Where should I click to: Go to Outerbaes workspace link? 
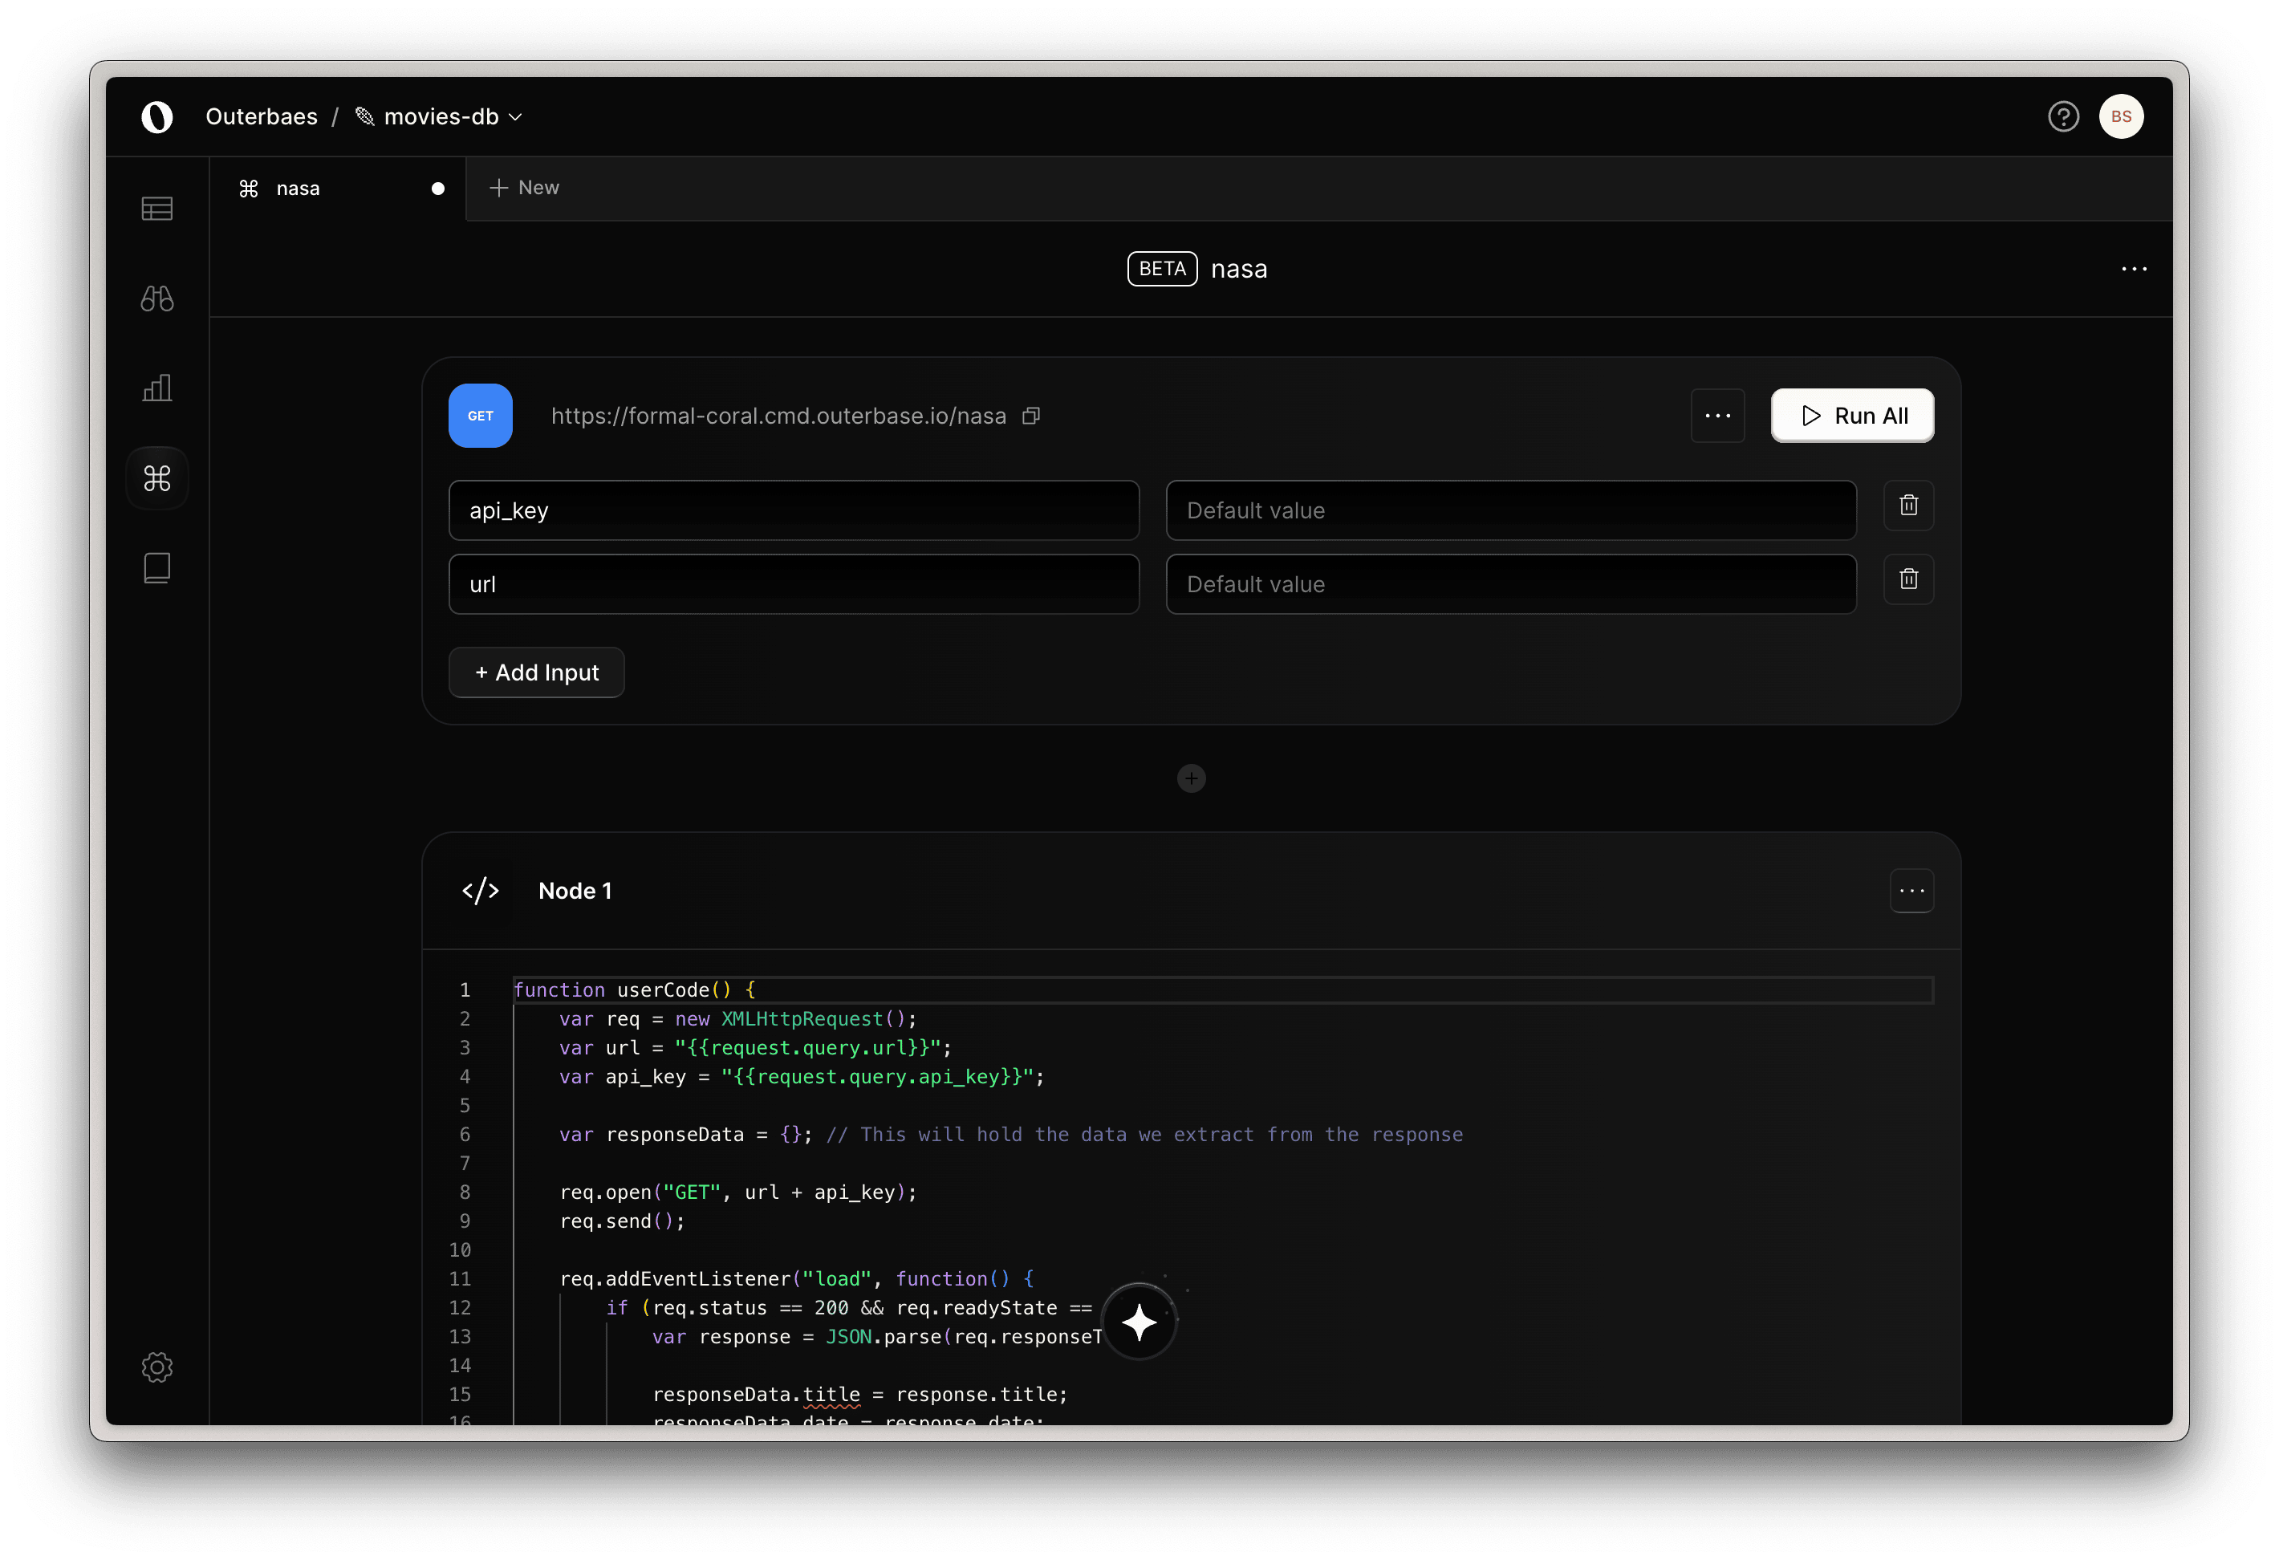click(x=262, y=116)
